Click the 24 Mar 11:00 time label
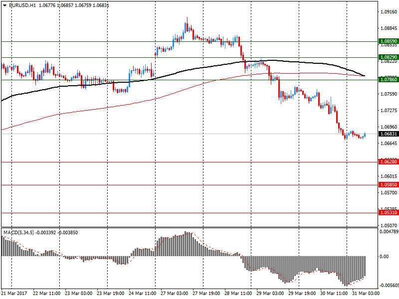This screenshot has width=399, height=299. (x=143, y=294)
